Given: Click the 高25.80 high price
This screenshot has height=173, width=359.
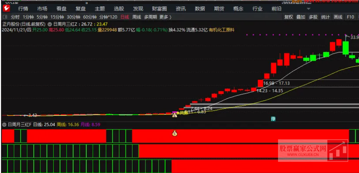Looking at the screenshot, I should [56, 30].
